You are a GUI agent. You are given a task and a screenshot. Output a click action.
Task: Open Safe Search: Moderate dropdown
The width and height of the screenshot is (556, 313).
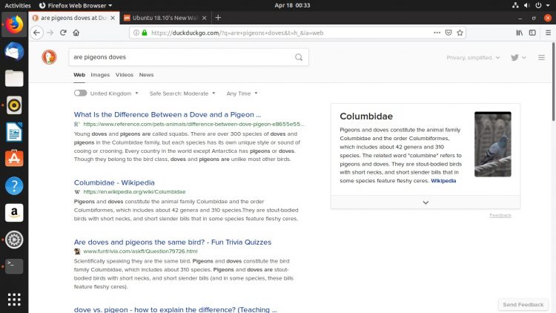182,93
